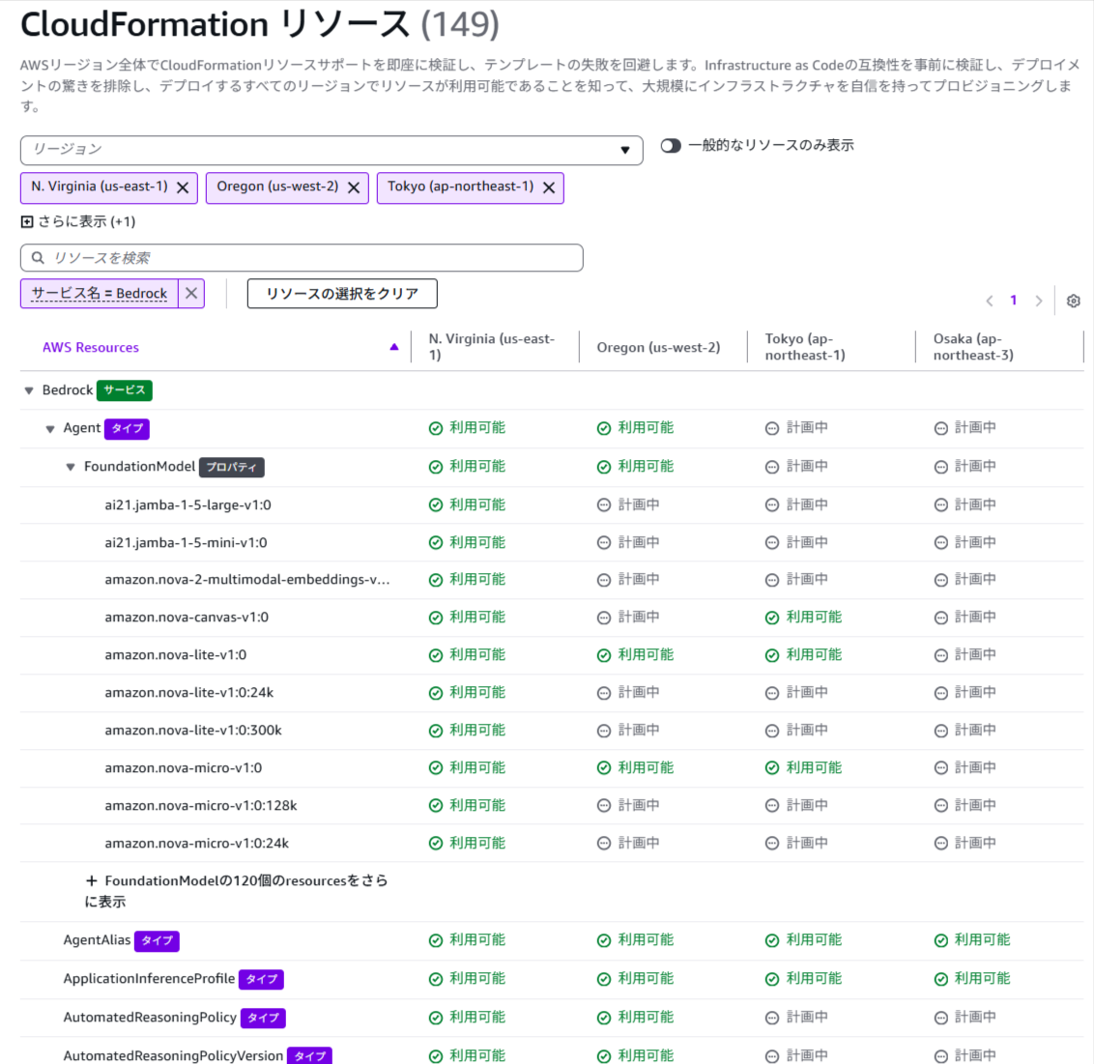Click the タイプ badge next to AutomatedReasoningPolicyVersion
The width and height of the screenshot is (1094, 1064).
pos(310,1055)
